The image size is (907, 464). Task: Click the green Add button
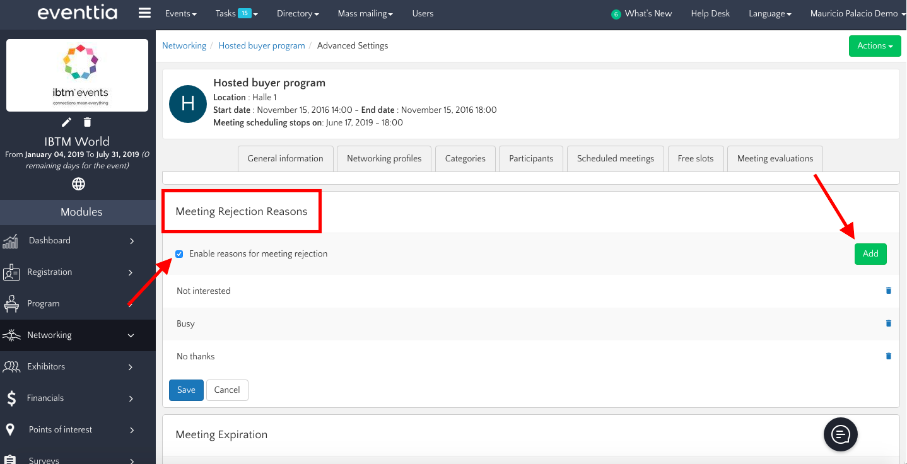click(870, 254)
